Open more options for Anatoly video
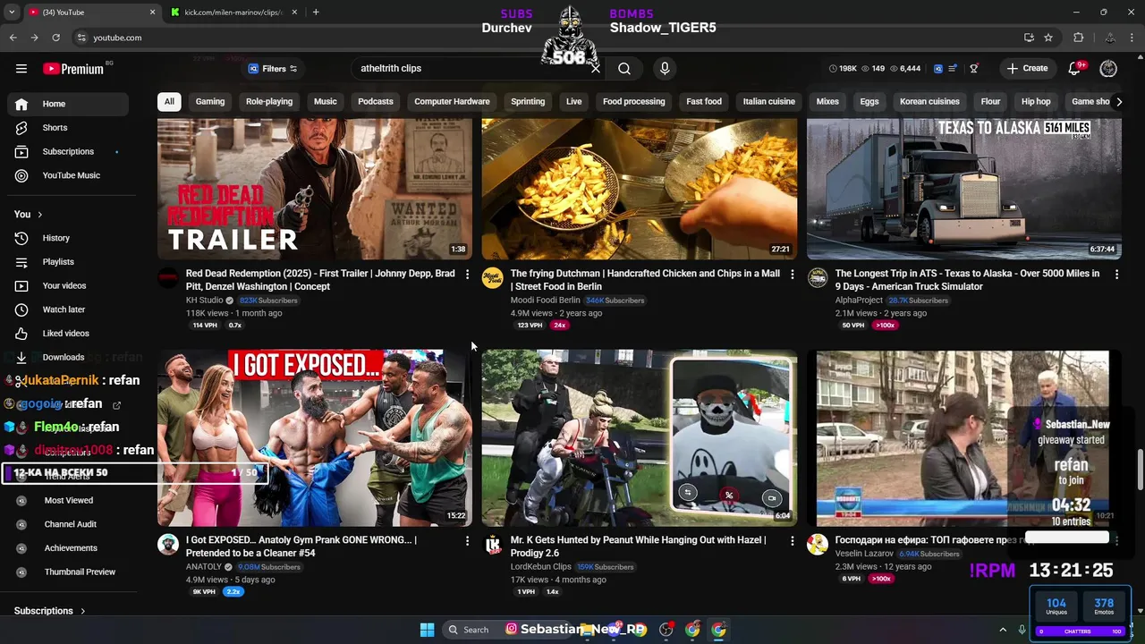 coord(467,540)
